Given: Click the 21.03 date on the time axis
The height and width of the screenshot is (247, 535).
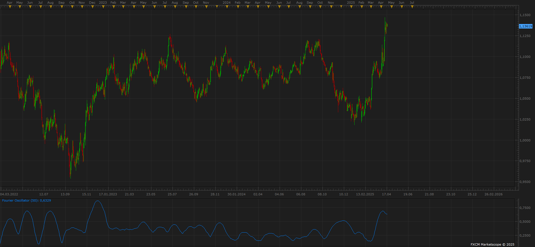Looking at the screenshot, I should (129, 194).
